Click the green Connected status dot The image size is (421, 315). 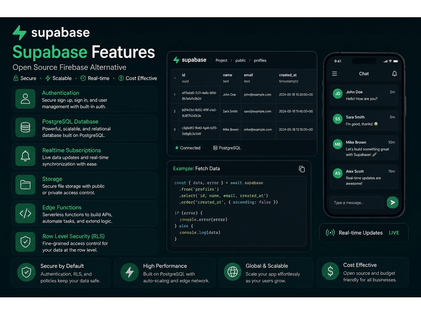[177, 148]
